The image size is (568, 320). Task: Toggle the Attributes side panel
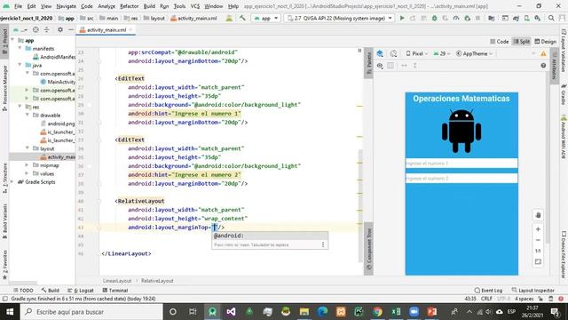554,66
